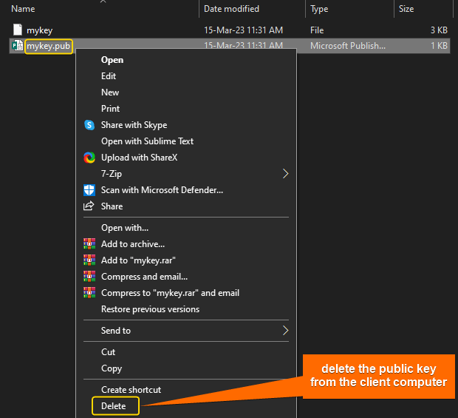Click the "3 KB" size cell
The image size is (458, 418).
point(439,30)
